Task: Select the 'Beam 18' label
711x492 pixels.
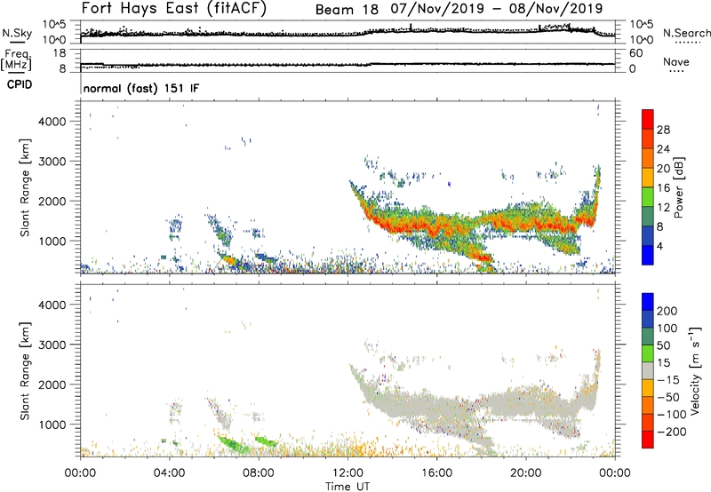Action: click(x=347, y=10)
